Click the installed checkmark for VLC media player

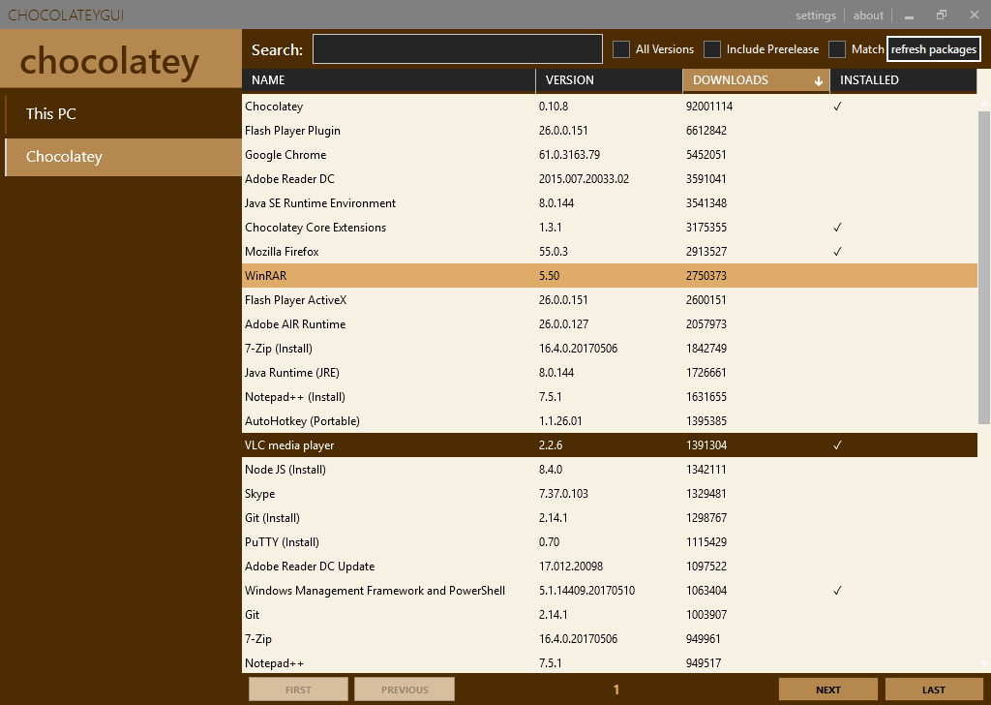click(837, 445)
